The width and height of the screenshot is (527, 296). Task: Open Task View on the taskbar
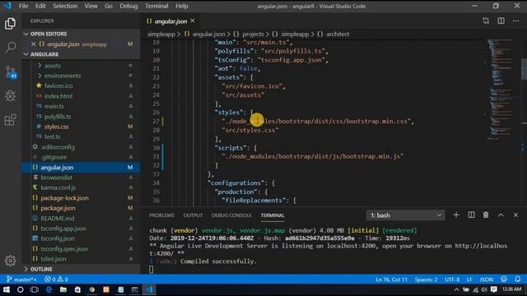coord(35,289)
